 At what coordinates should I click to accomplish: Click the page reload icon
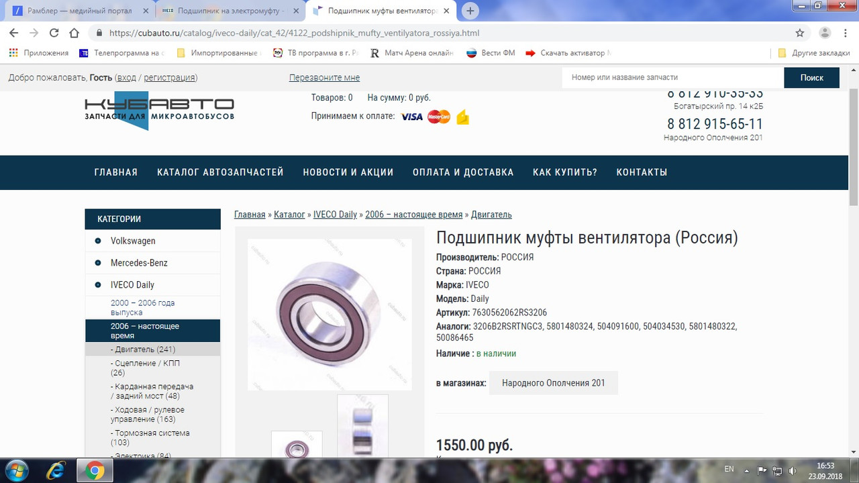[x=54, y=32]
